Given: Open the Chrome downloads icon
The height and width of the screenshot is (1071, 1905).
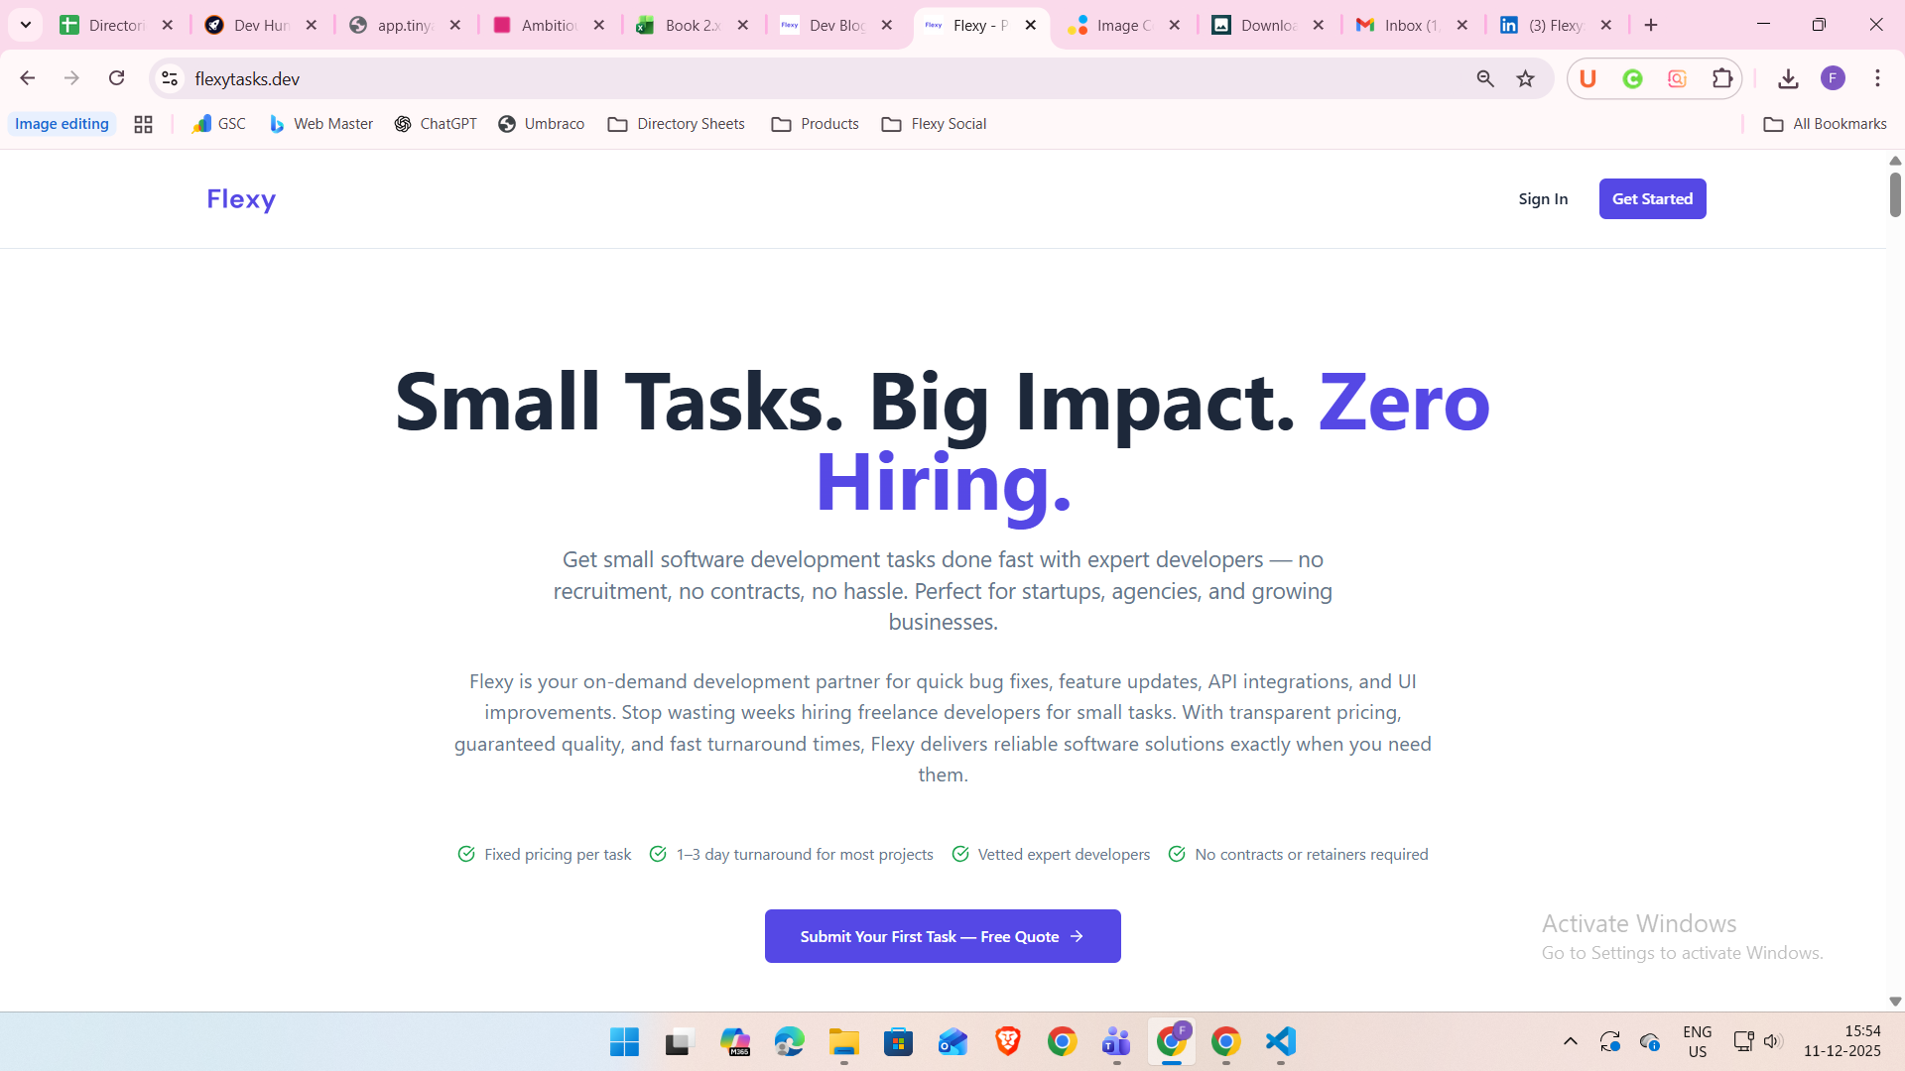Looking at the screenshot, I should pos(1788,78).
